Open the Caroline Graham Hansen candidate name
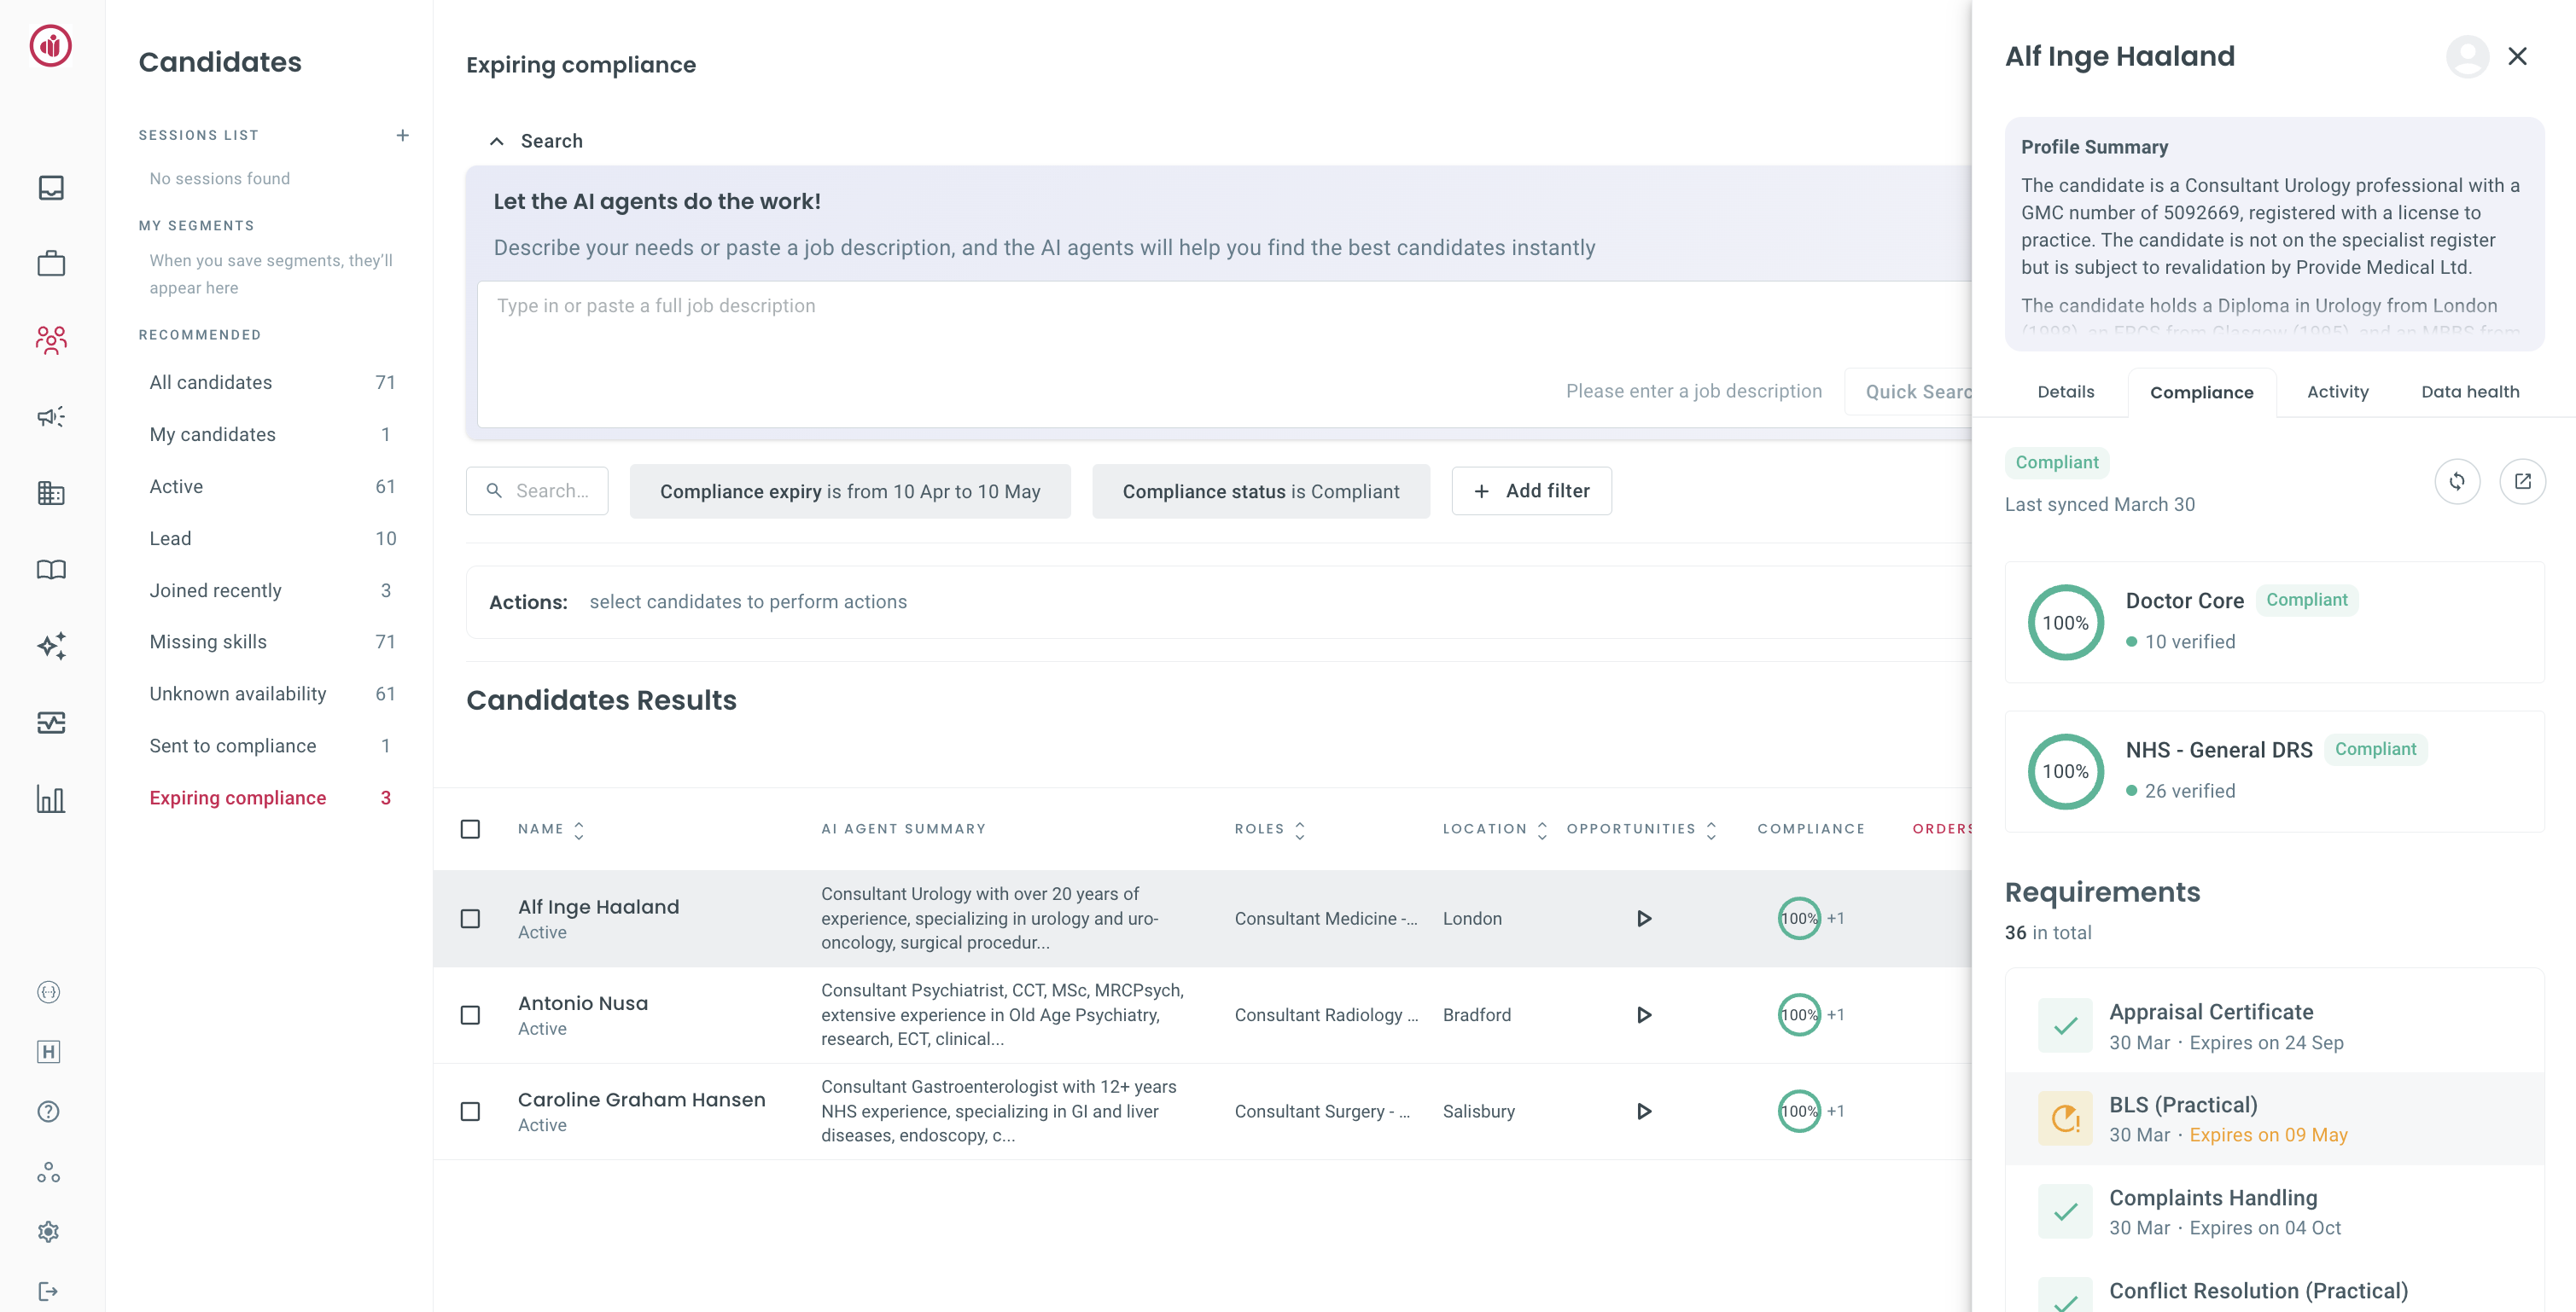 (x=641, y=1099)
